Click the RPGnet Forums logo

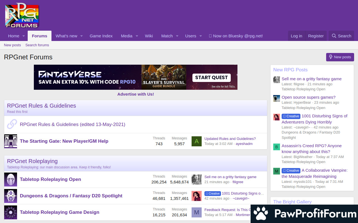[x=22, y=16]
